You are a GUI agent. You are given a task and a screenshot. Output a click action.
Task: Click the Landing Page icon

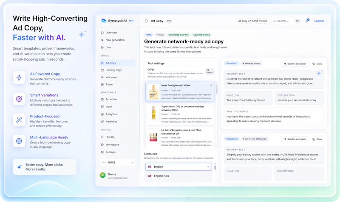102,70
